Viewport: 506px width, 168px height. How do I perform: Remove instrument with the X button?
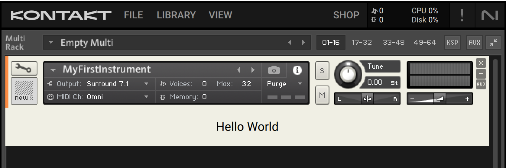(x=481, y=63)
